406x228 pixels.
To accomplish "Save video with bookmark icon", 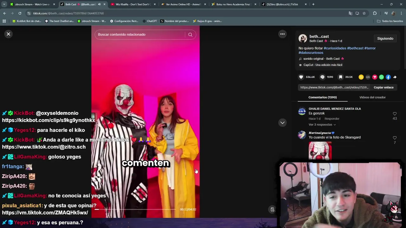I will point(340,77).
